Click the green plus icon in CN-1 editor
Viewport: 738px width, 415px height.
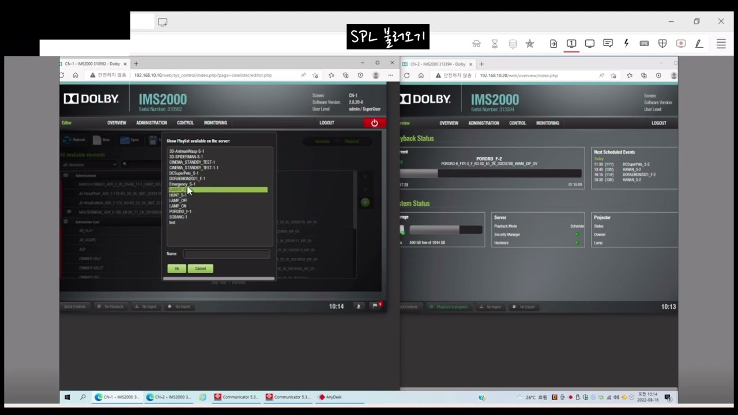click(x=365, y=202)
